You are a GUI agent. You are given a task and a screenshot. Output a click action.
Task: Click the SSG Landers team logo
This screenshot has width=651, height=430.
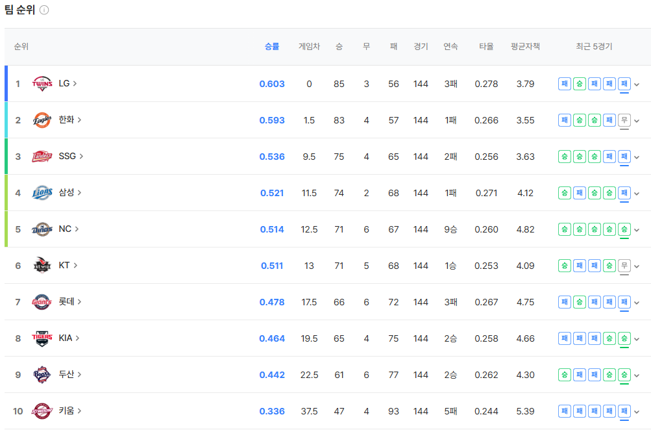[x=42, y=156]
